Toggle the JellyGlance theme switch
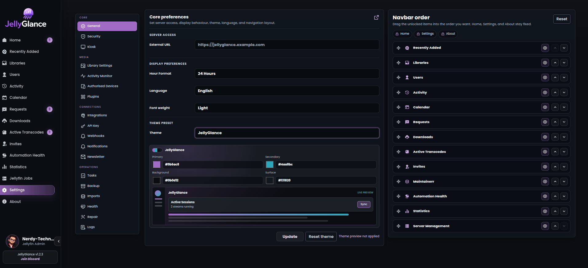The width and height of the screenshot is (588, 268). (x=157, y=150)
